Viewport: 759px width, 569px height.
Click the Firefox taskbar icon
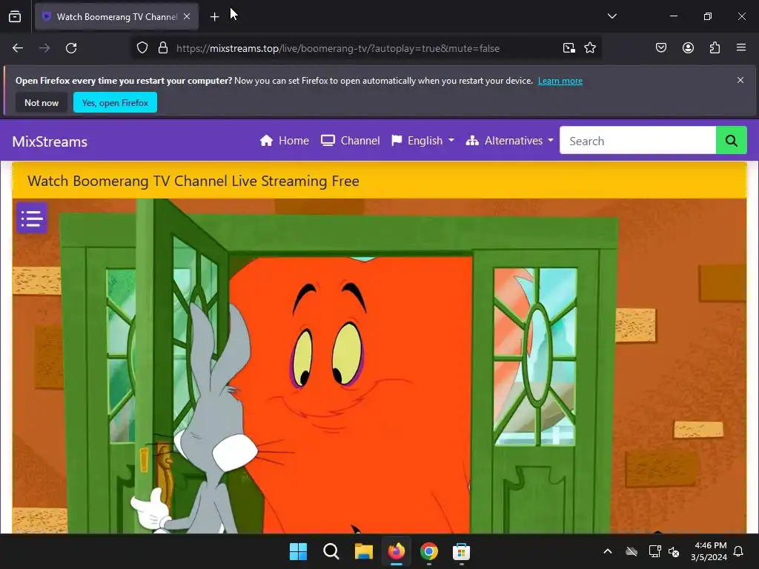(397, 551)
